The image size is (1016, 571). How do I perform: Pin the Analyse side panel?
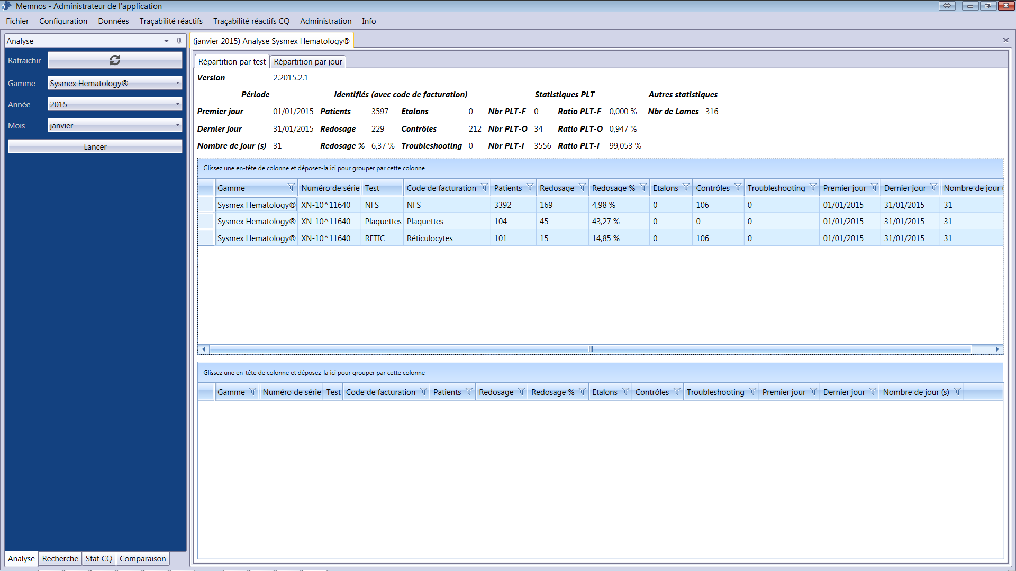[x=179, y=41]
